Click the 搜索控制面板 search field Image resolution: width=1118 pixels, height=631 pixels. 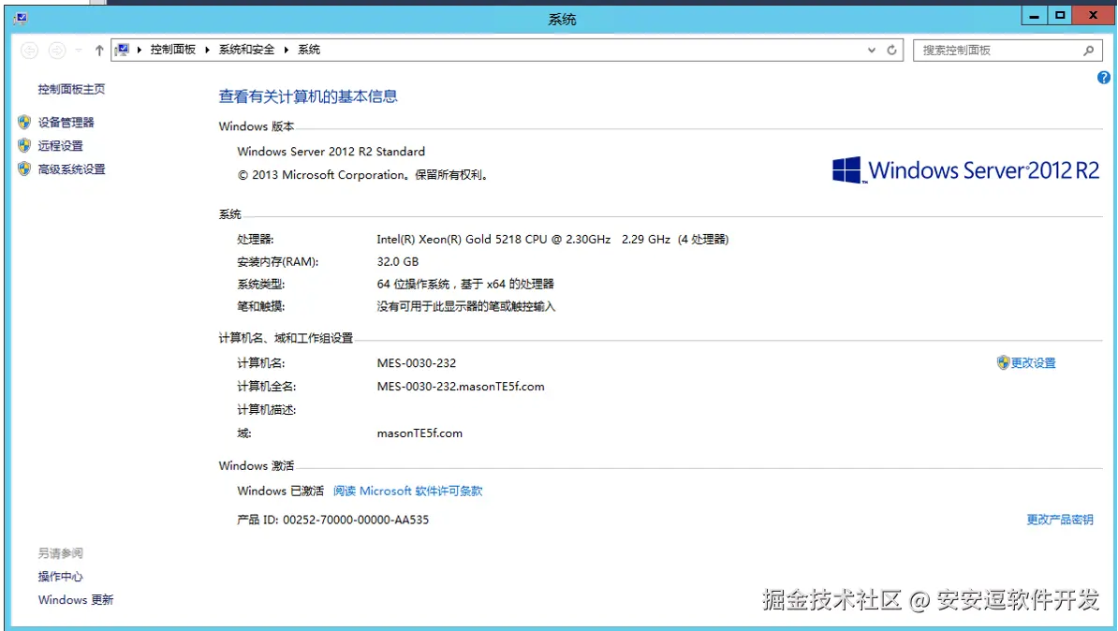pos(1008,50)
